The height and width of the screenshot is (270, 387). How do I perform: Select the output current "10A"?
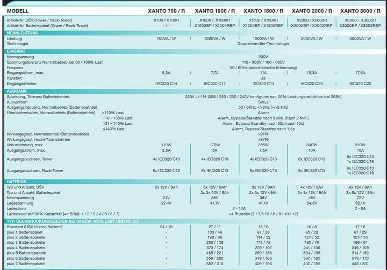point(312,150)
